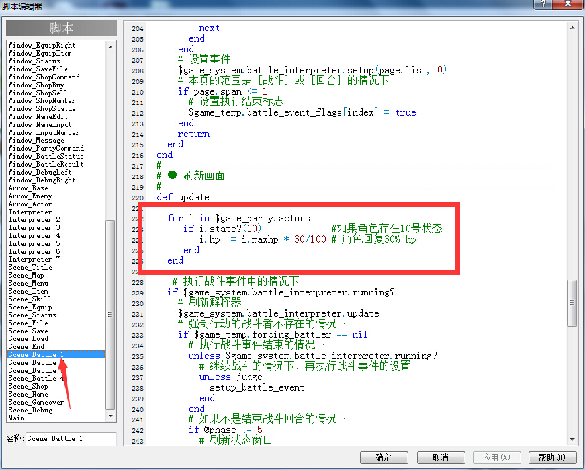Close the script editor window

pyautogui.click(x=568, y=4)
